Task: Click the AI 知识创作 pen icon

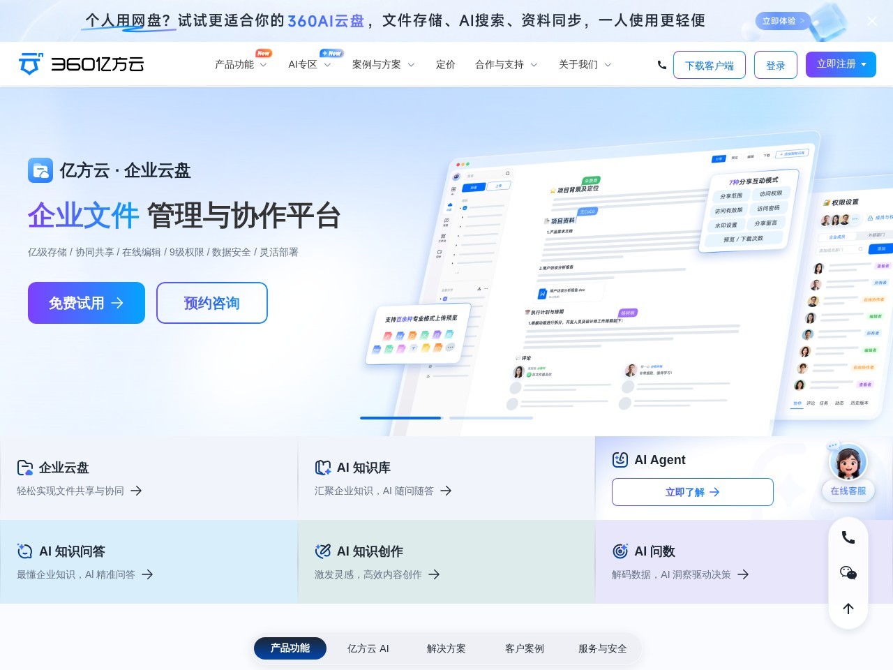Action: click(323, 551)
